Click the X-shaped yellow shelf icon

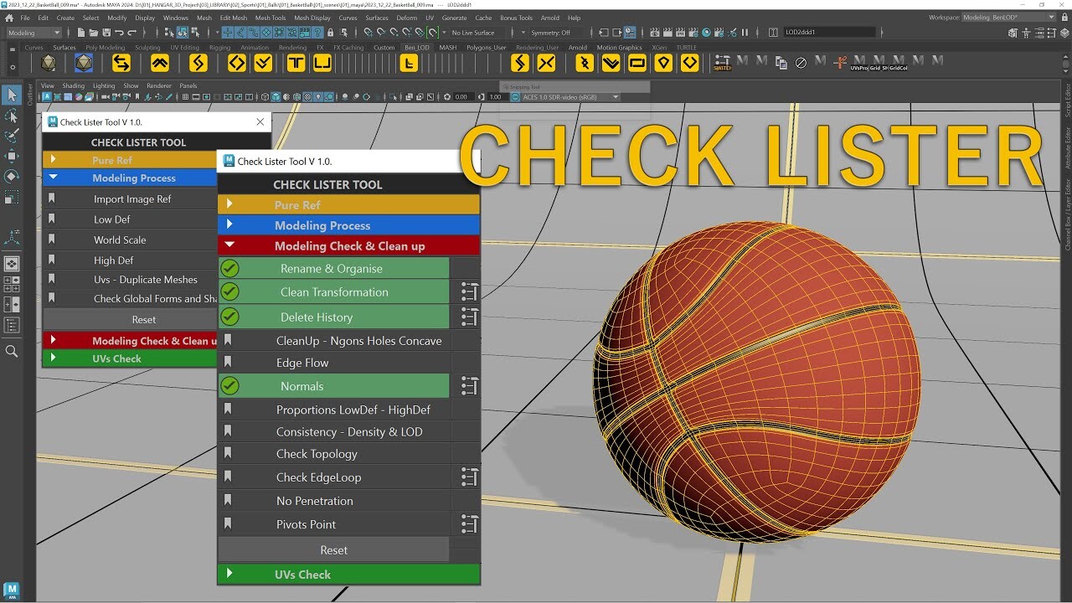click(546, 63)
